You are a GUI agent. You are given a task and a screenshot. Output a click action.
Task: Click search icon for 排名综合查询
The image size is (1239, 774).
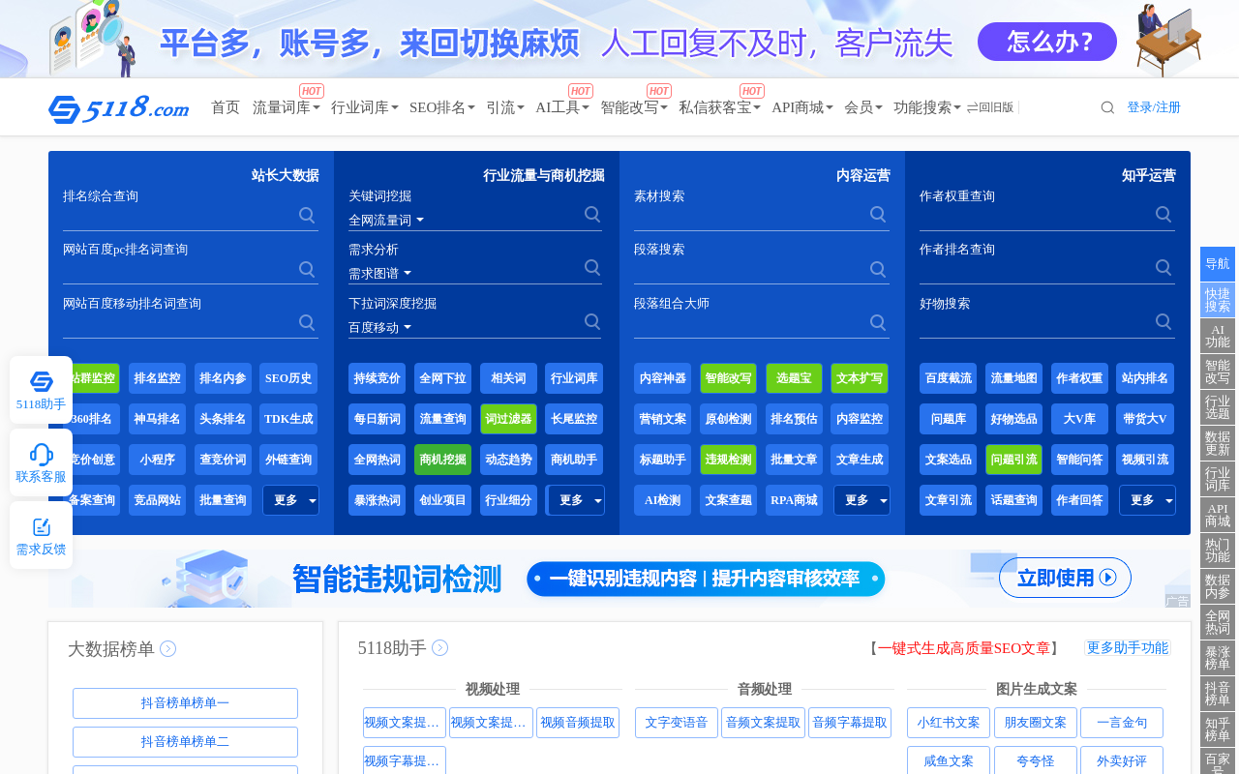click(307, 215)
